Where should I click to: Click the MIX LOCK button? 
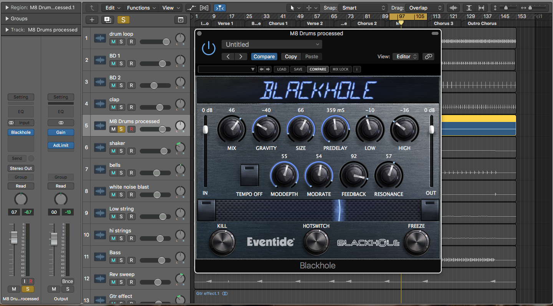pos(340,69)
